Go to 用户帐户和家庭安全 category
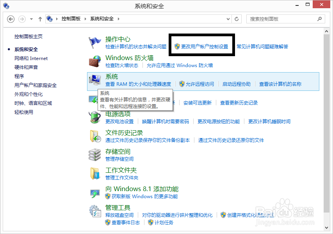This screenshot has height=234, width=333. pyautogui.click(x=36, y=85)
